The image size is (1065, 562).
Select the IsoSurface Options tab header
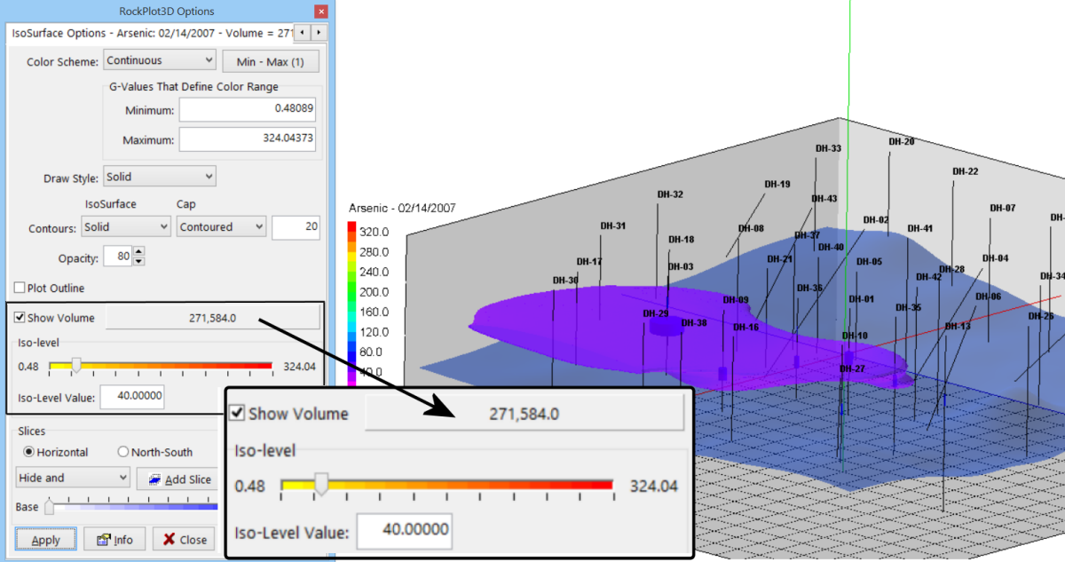pyautogui.click(x=151, y=32)
